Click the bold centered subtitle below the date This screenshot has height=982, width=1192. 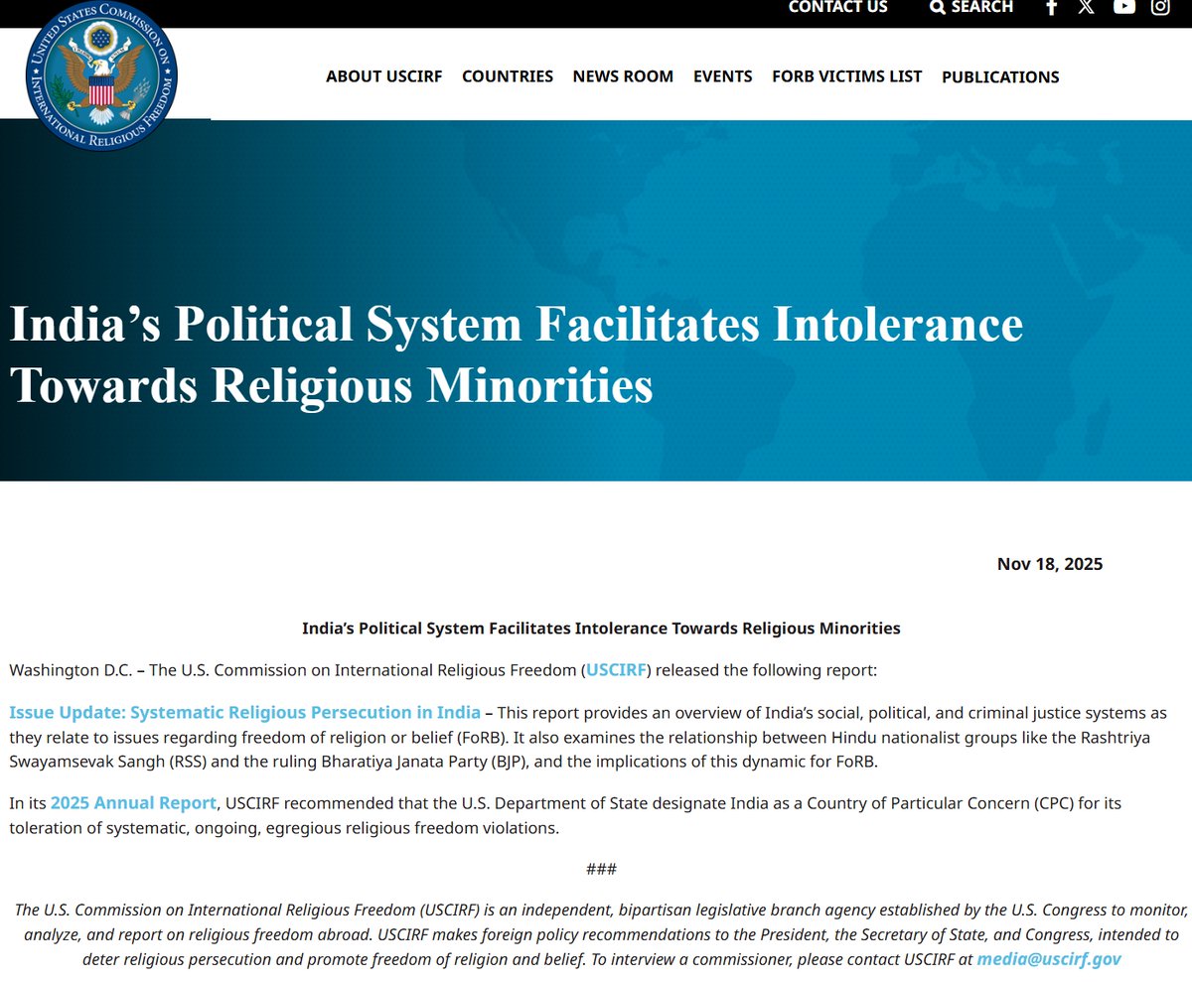click(601, 629)
